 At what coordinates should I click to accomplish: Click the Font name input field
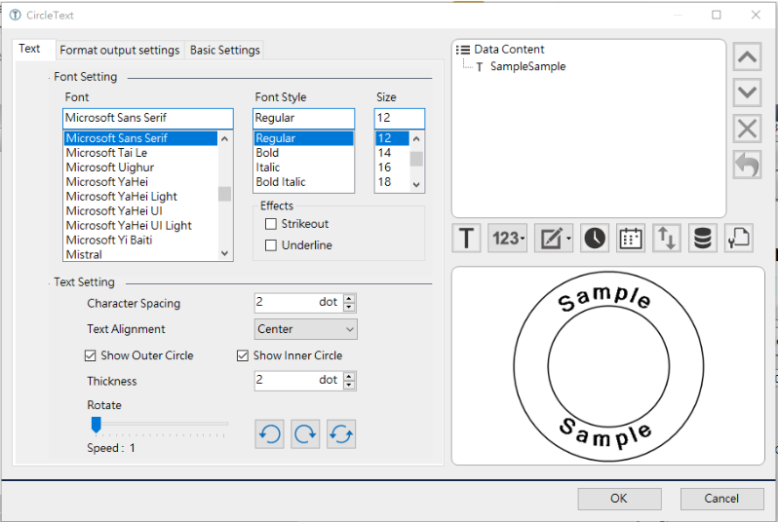(x=148, y=119)
